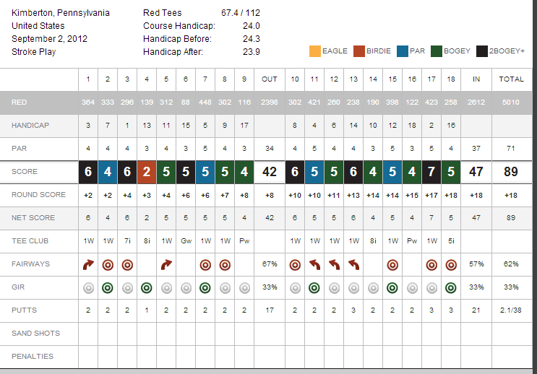The image size is (537, 374).
Task: Click the total score of 89
Action: tap(512, 173)
